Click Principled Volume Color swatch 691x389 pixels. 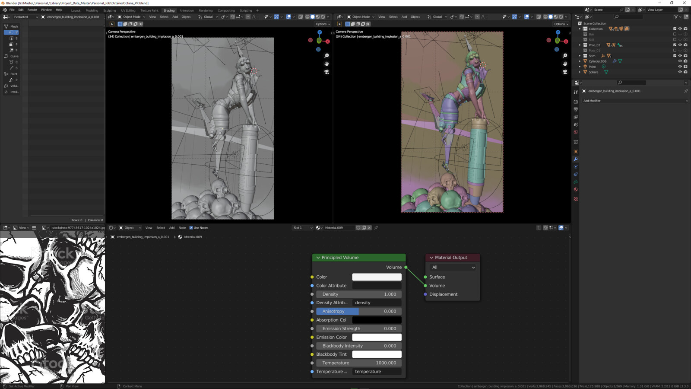(377, 277)
